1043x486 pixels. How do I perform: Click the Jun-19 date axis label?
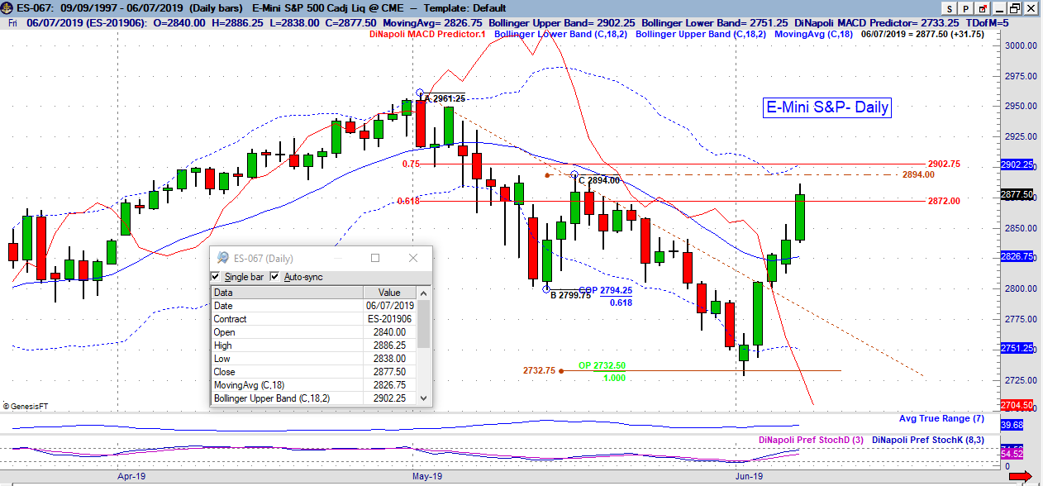tap(750, 476)
